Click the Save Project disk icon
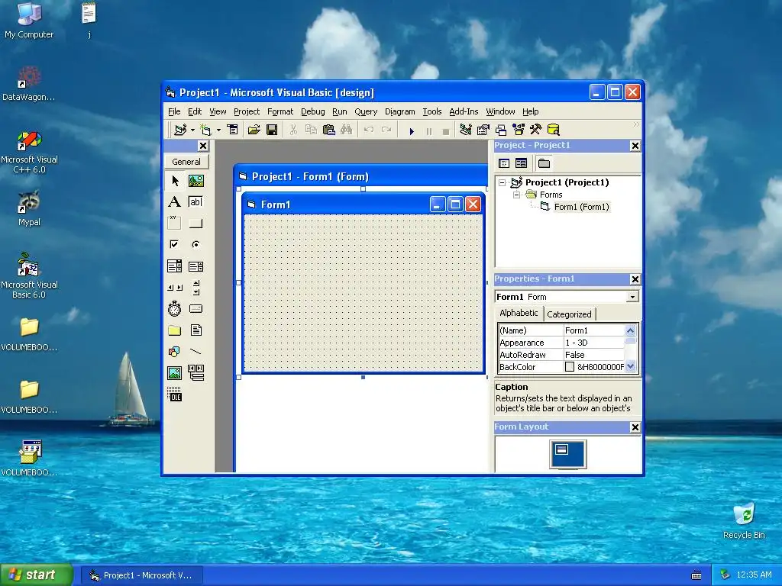The height and width of the screenshot is (586, 782). [272, 130]
